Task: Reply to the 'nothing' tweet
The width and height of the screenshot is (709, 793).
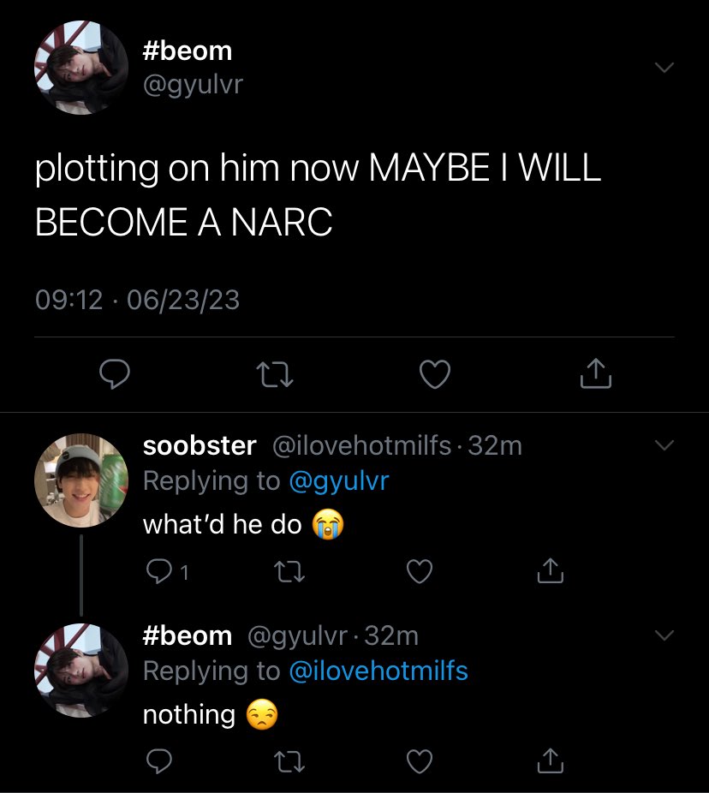Action: 158,761
